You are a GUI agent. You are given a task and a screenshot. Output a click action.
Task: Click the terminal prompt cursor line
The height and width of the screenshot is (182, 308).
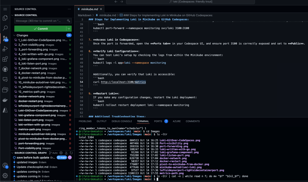tap(157, 179)
